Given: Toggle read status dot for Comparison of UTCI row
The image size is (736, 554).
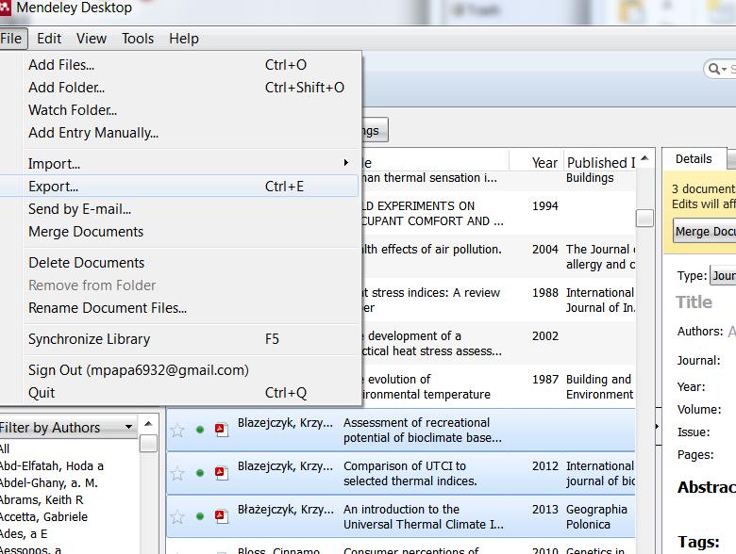Looking at the screenshot, I should [200, 473].
